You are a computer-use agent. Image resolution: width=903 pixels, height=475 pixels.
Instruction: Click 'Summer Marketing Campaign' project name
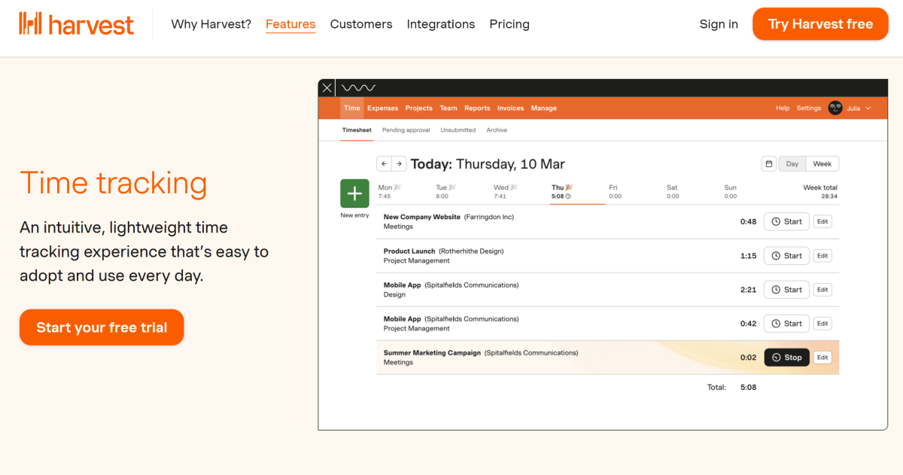432,352
